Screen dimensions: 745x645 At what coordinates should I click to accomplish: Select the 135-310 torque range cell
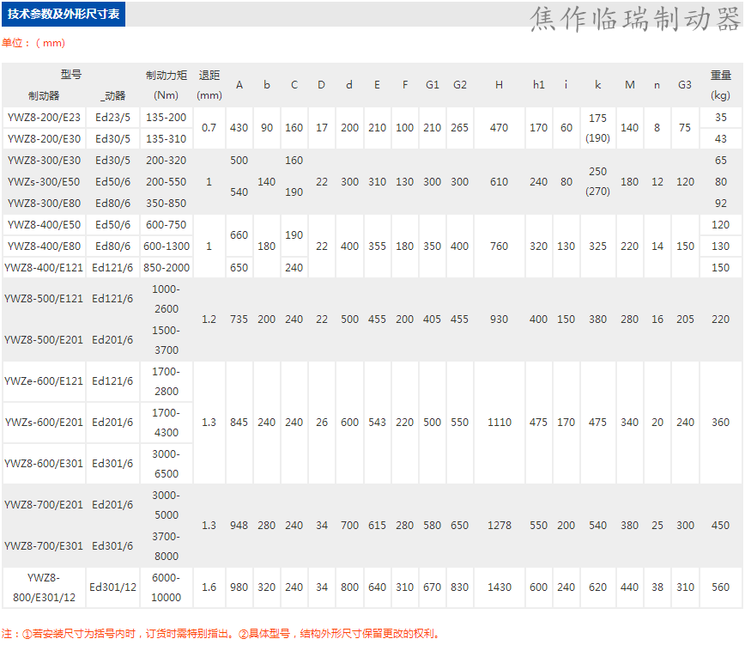[x=166, y=138]
